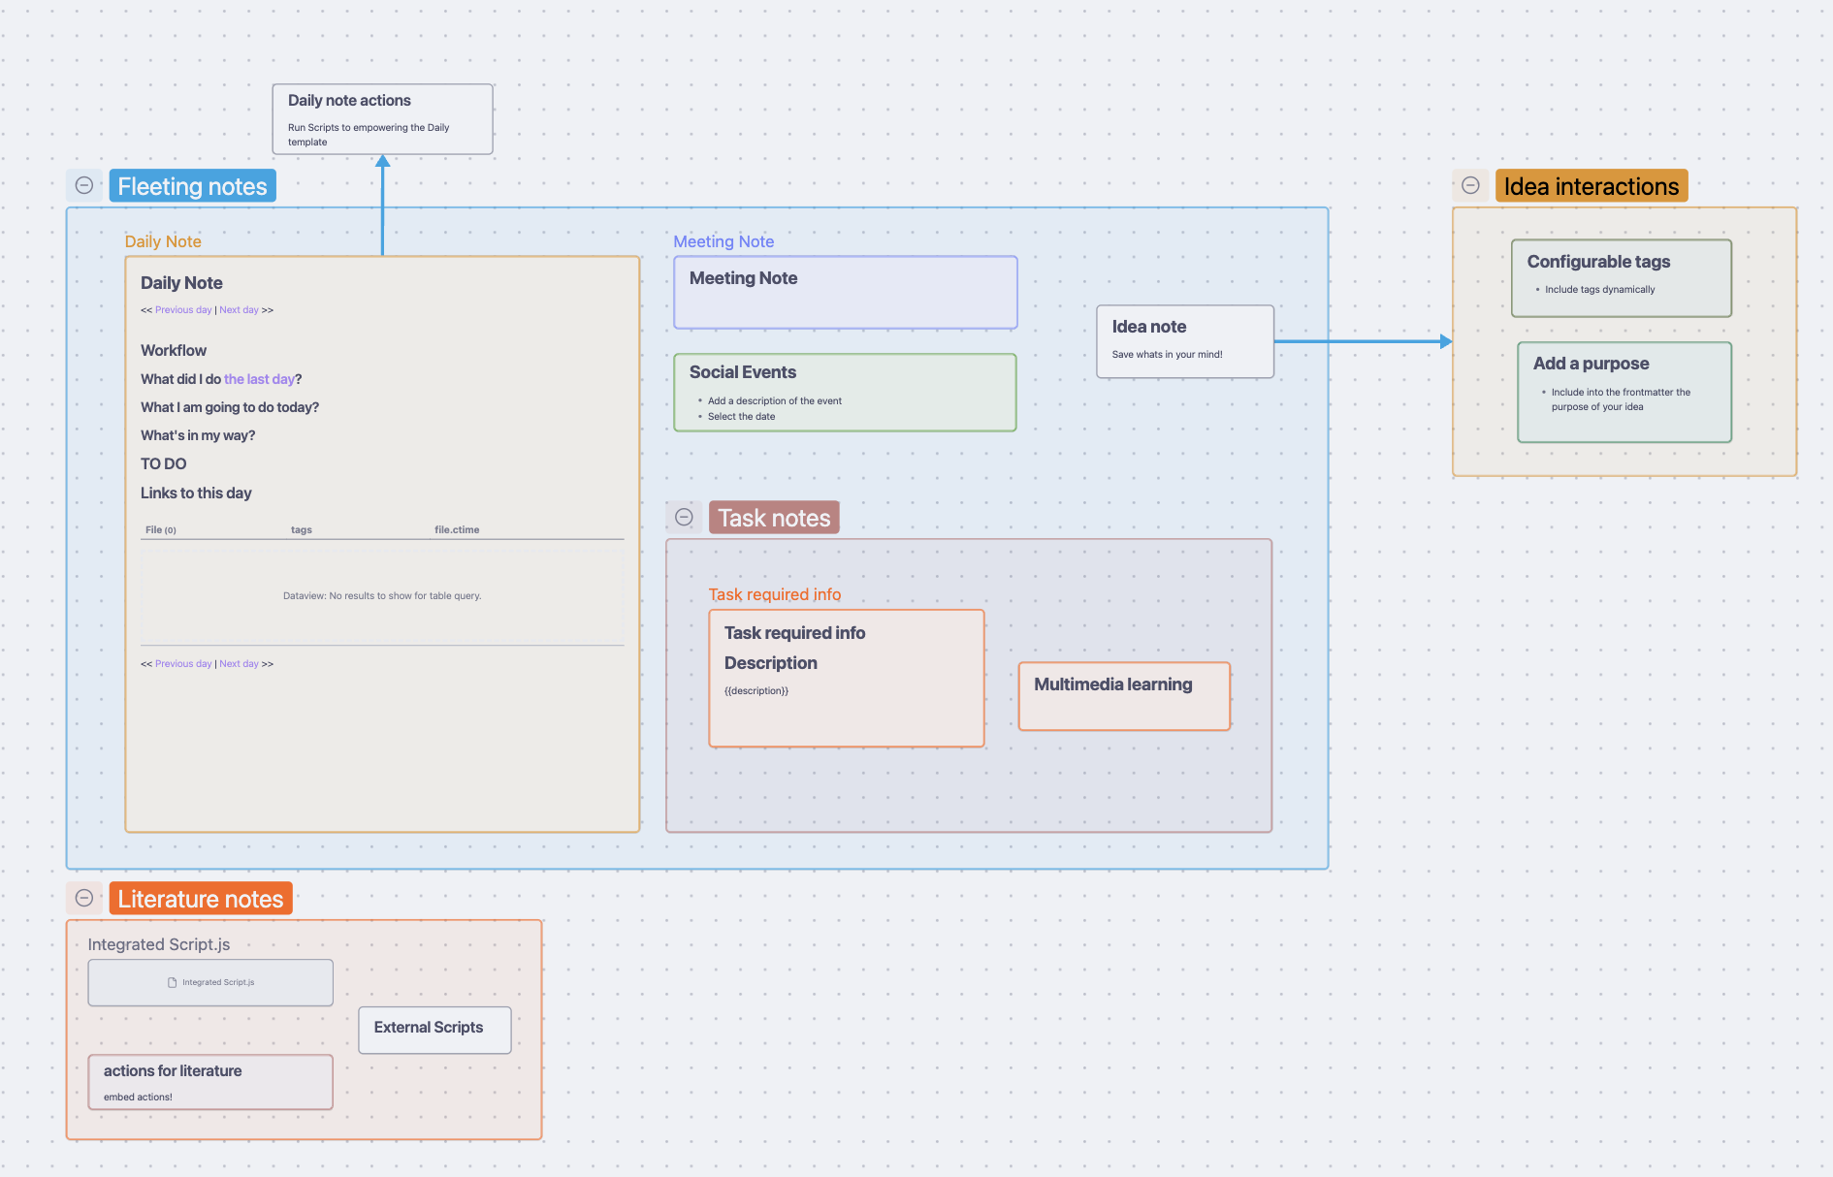
Task: Click the Workflow heading in Daily Note
Action: point(174,351)
